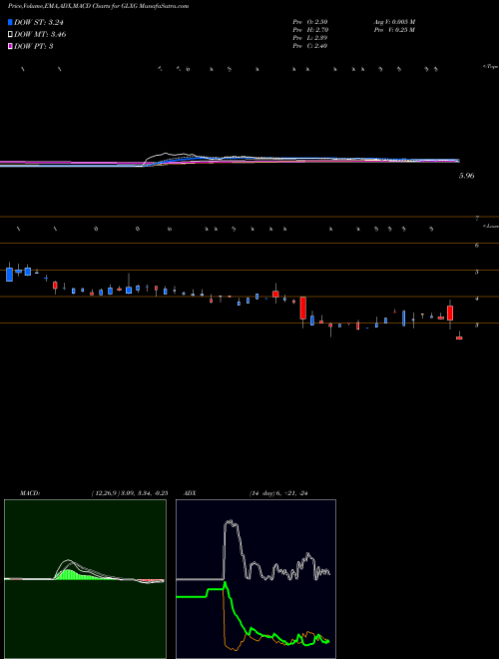This screenshot has height=659, width=499.
Task: Click the price axis label 3
Action: 477,326
